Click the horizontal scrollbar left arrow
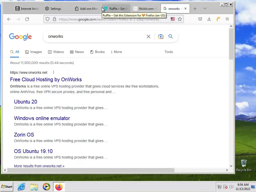 (x=5, y=170)
